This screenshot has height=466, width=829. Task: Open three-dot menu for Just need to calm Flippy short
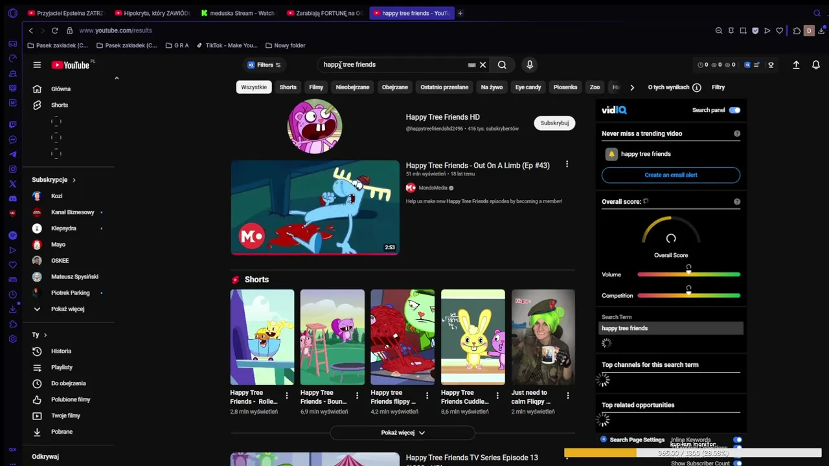568,395
